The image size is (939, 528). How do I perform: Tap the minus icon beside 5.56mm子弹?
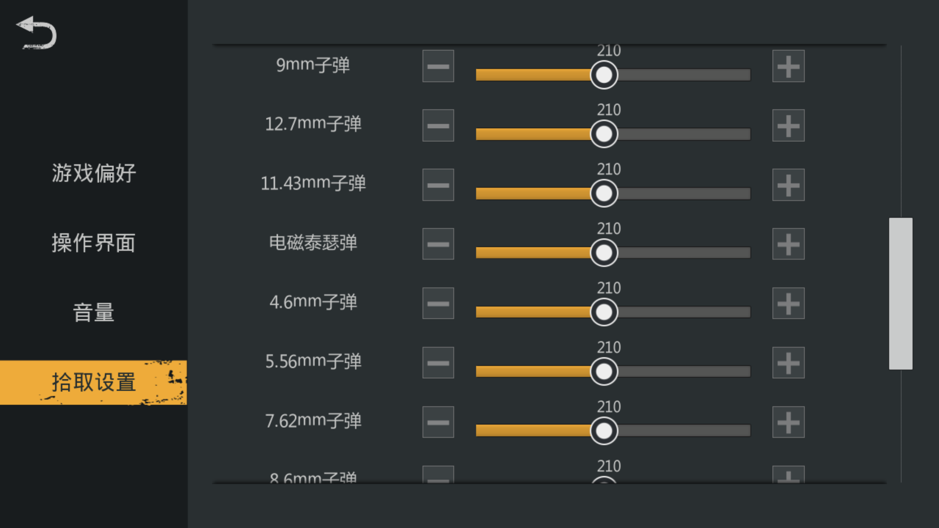[438, 363]
